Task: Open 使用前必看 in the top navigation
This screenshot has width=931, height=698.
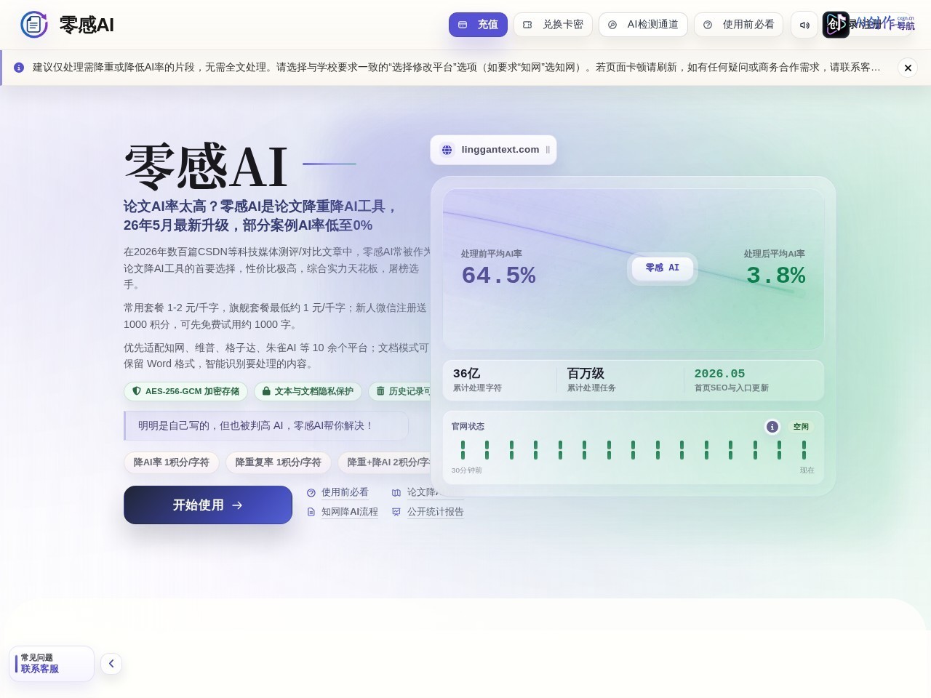Action: point(738,25)
